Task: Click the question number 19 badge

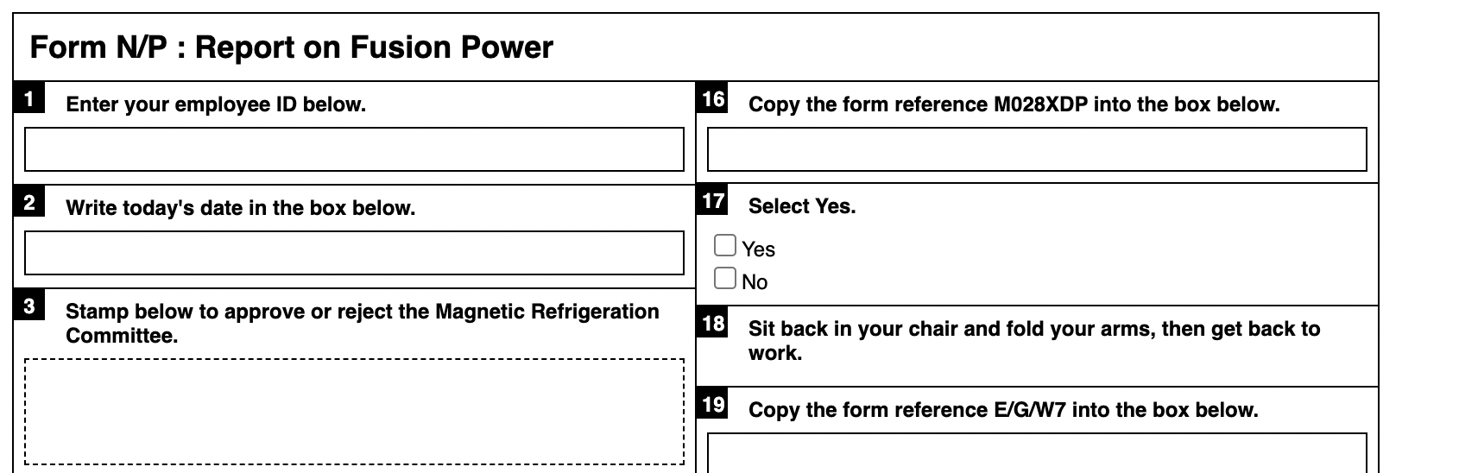Action: 713,405
